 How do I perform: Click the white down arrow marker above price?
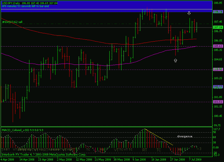click(189, 13)
